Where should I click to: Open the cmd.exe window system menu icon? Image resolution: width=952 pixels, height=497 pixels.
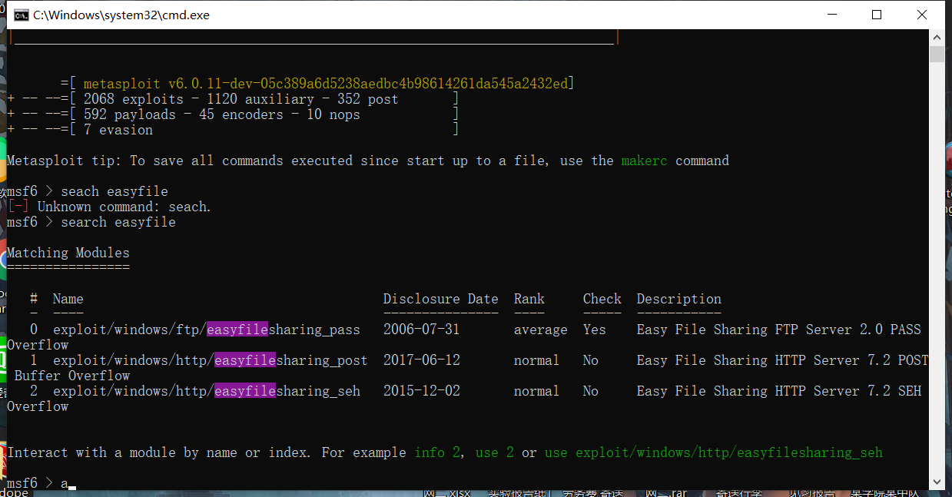point(22,15)
